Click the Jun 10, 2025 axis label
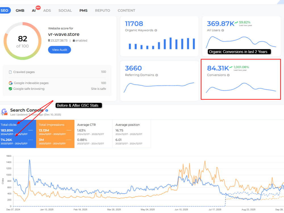Screen dimensions: 284x213 point(181,210)
